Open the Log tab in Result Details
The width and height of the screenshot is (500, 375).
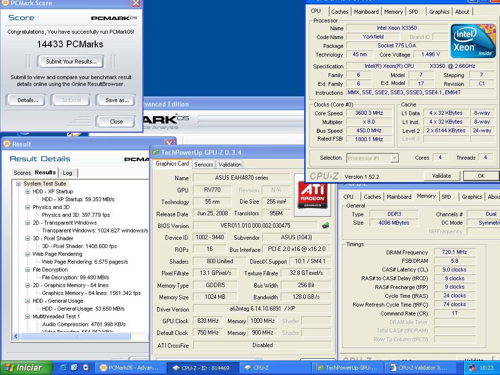coord(67,173)
